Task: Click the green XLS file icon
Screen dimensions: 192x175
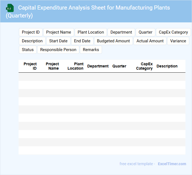Action: 10,8
